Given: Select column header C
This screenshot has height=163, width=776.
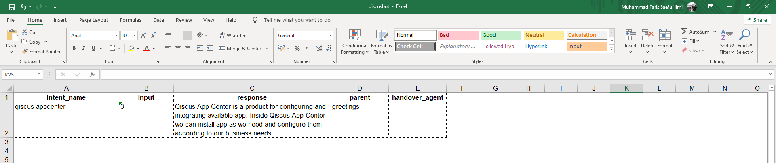Looking at the screenshot, I should (x=252, y=88).
